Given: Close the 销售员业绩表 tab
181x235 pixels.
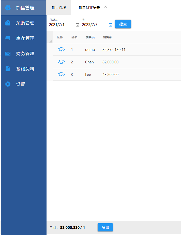Looking at the screenshot, I should coord(105,7).
